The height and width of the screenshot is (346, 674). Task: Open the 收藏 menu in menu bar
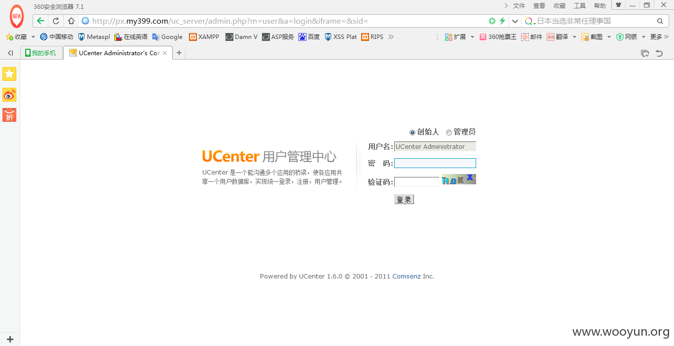click(560, 6)
